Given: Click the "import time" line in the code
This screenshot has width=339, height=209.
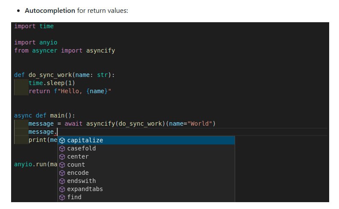Looking at the screenshot, I should [34, 26].
